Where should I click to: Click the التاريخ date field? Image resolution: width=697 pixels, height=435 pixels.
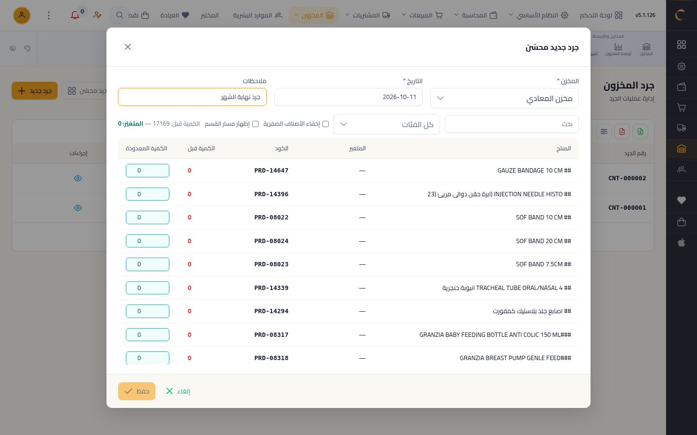[348, 97]
